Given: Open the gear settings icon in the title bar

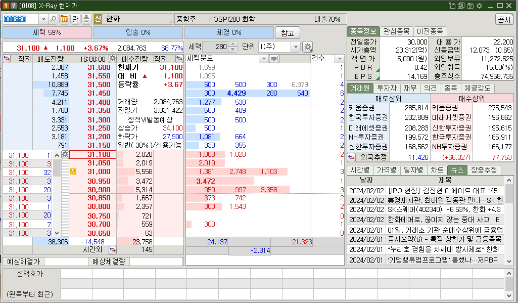Looking at the screenshot, I should pyautogui.click(x=480, y=6).
